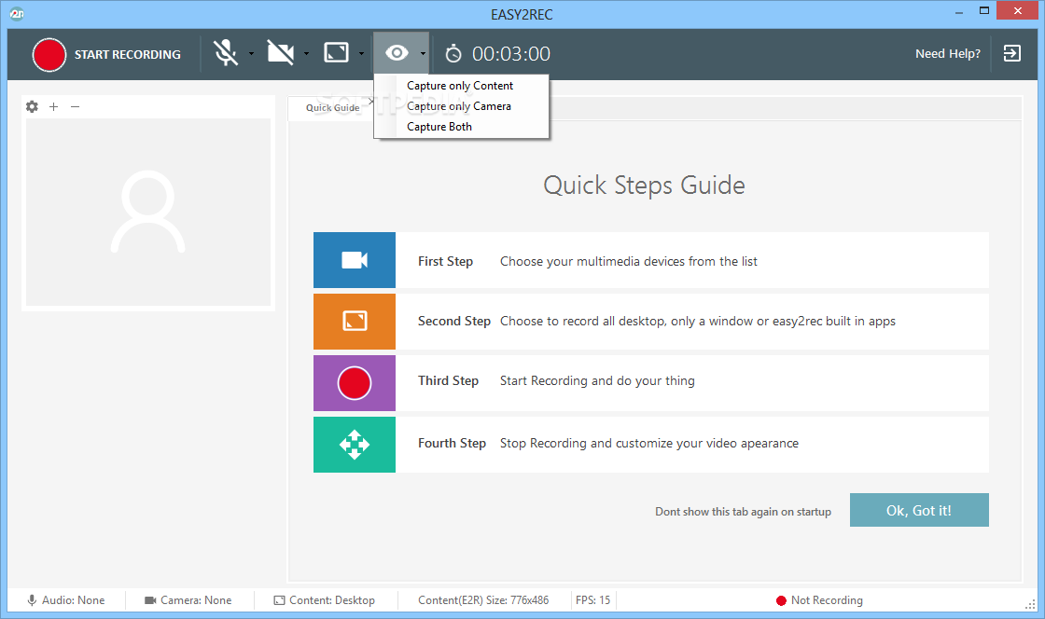
Task: Open the Need Help? link
Action: 948,54
